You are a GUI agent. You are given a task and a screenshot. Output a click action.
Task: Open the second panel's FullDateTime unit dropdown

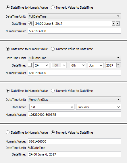pyautogui.click(x=74, y=58)
